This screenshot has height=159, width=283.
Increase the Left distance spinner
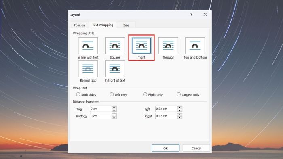pos(180,107)
